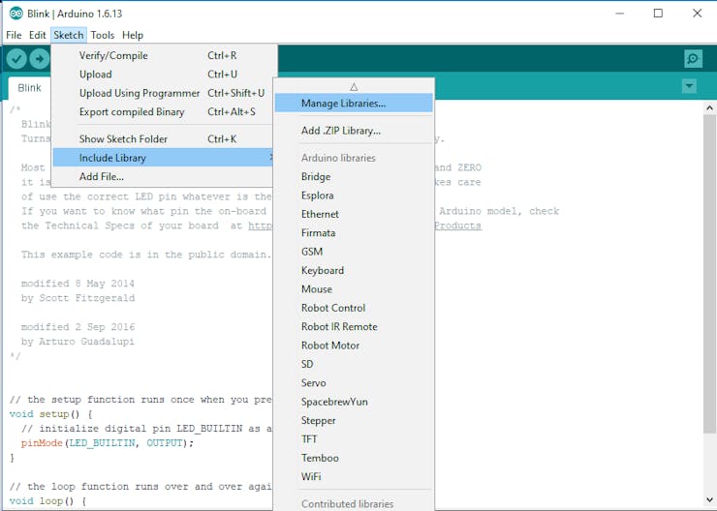Include the Bridge library

[x=354, y=177]
